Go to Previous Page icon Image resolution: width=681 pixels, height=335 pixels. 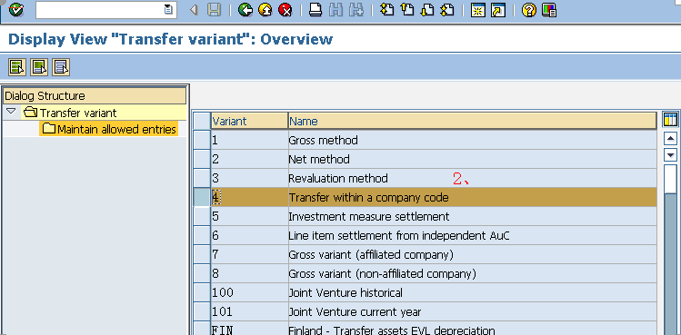(x=407, y=10)
